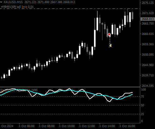Image resolution: width=155 pixels, height=129 pixels.
Task: Click the 2676.135 price scale label
Action: click(148, 3)
